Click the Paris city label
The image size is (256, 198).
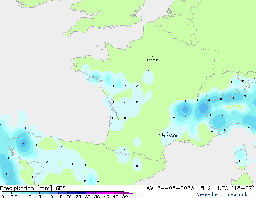click(153, 60)
